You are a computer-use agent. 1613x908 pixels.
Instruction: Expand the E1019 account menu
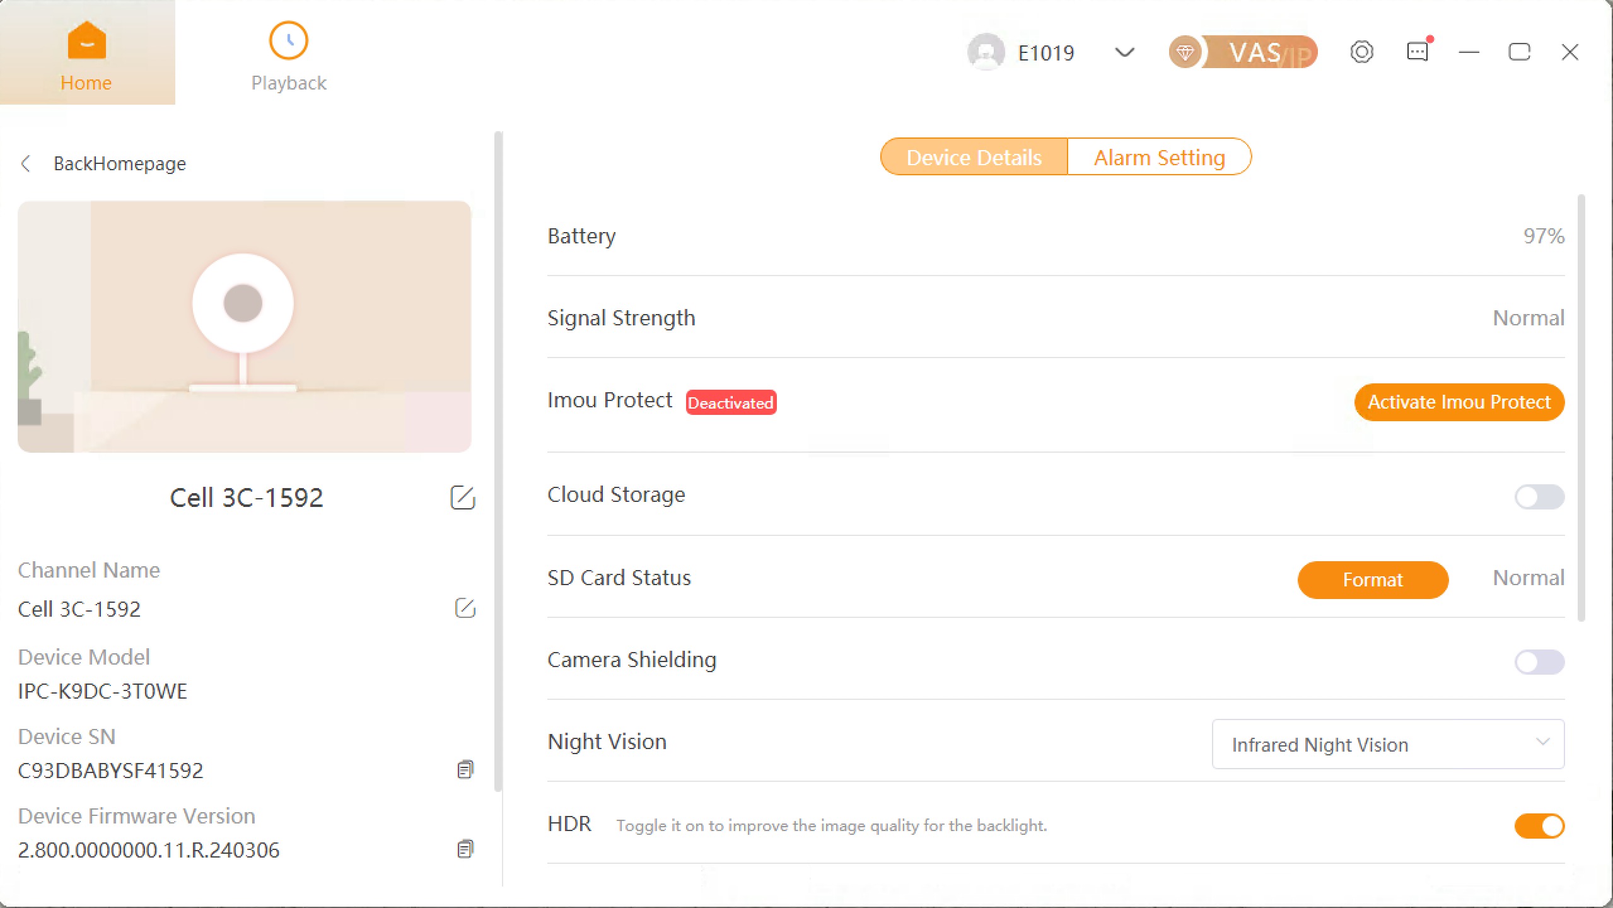click(1124, 52)
